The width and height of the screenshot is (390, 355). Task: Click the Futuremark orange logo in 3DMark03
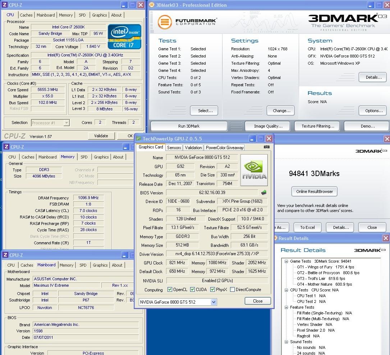point(165,22)
